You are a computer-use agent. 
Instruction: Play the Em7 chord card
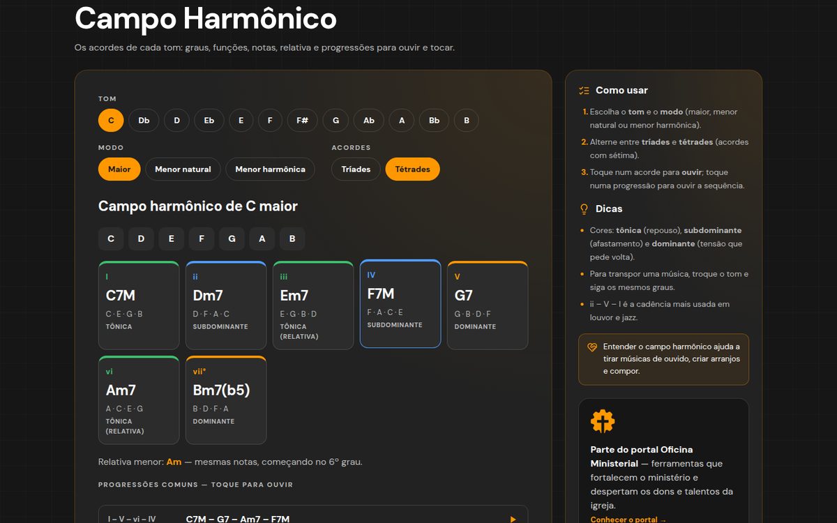pos(313,305)
